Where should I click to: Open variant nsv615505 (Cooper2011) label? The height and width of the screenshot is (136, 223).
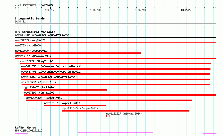pos(32,51)
